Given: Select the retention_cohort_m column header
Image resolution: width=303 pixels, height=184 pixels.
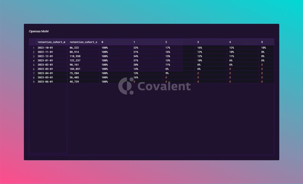Looking at the screenshot, I should click(x=52, y=42).
